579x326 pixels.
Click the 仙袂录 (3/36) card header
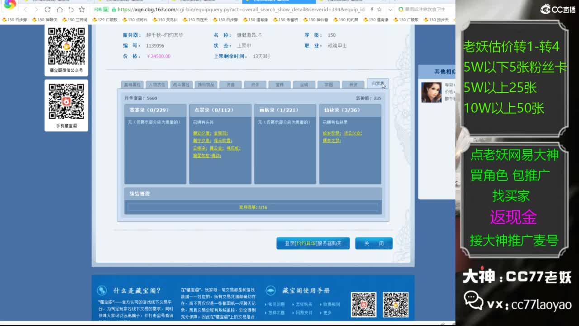(350, 110)
